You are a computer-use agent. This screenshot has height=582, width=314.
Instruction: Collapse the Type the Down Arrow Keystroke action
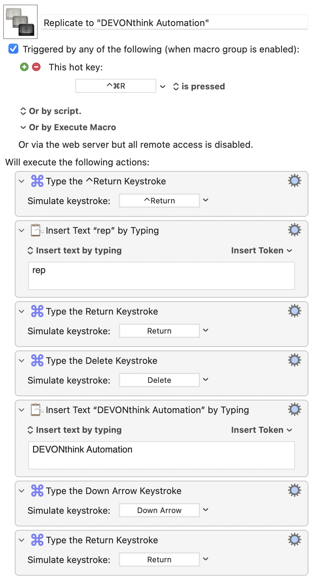coord(22,491)
